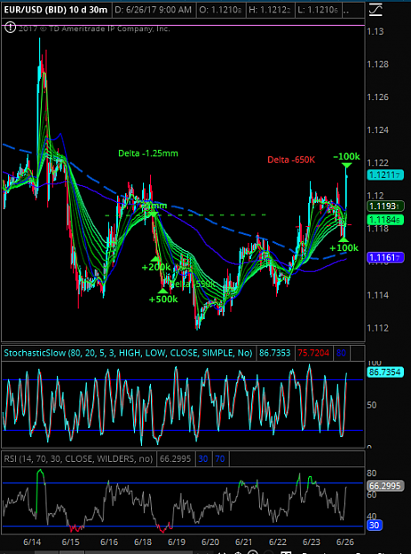Select the +500k up-arrow marker
This screenshot has width=411, height=554.
tap(162, 291)
